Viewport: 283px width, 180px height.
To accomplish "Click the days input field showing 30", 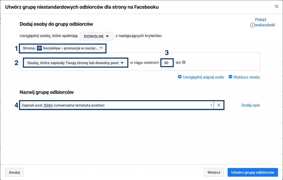I will point(167,63).
